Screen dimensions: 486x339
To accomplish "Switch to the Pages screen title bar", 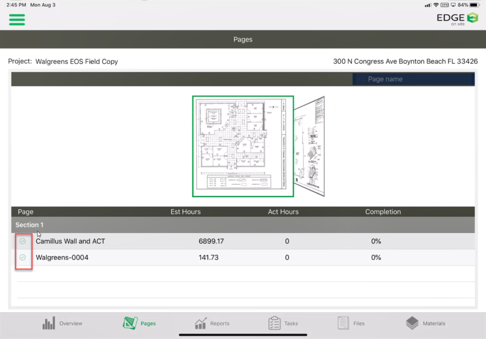I will pos(243,39).
